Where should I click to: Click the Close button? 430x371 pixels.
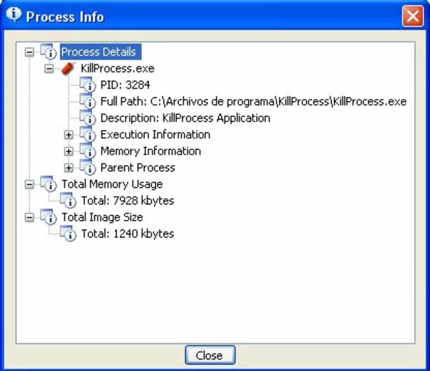click(x=210, y=355)
